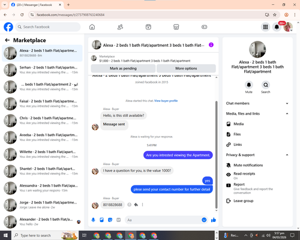The height and width of the screenshot is (240, 300).
Task: Open View buyer profile link
Action: point(166,101)
